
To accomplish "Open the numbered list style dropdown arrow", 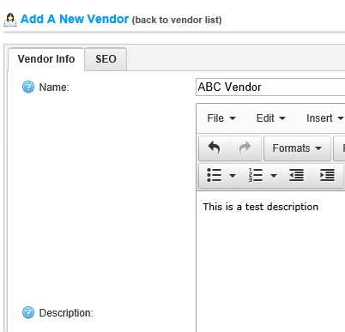I will click(274, 175).
